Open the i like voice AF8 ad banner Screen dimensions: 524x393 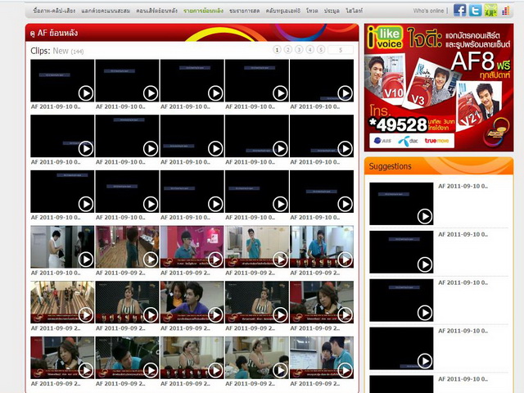click(439, 88)
